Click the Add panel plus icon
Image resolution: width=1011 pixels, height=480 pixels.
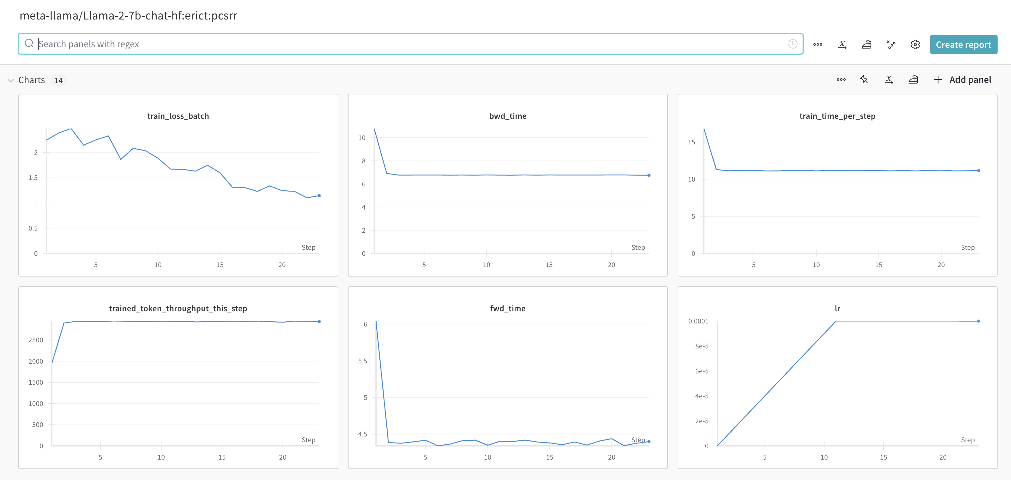[x=938, y=79]
